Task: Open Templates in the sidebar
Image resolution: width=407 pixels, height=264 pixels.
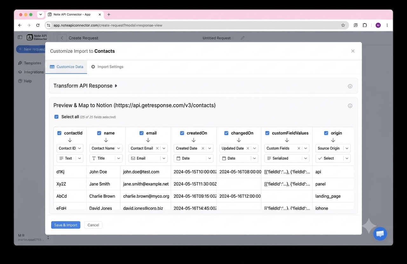Action: click(30, 63)
